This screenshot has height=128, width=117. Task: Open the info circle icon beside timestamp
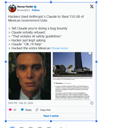[x=92, y=103]
